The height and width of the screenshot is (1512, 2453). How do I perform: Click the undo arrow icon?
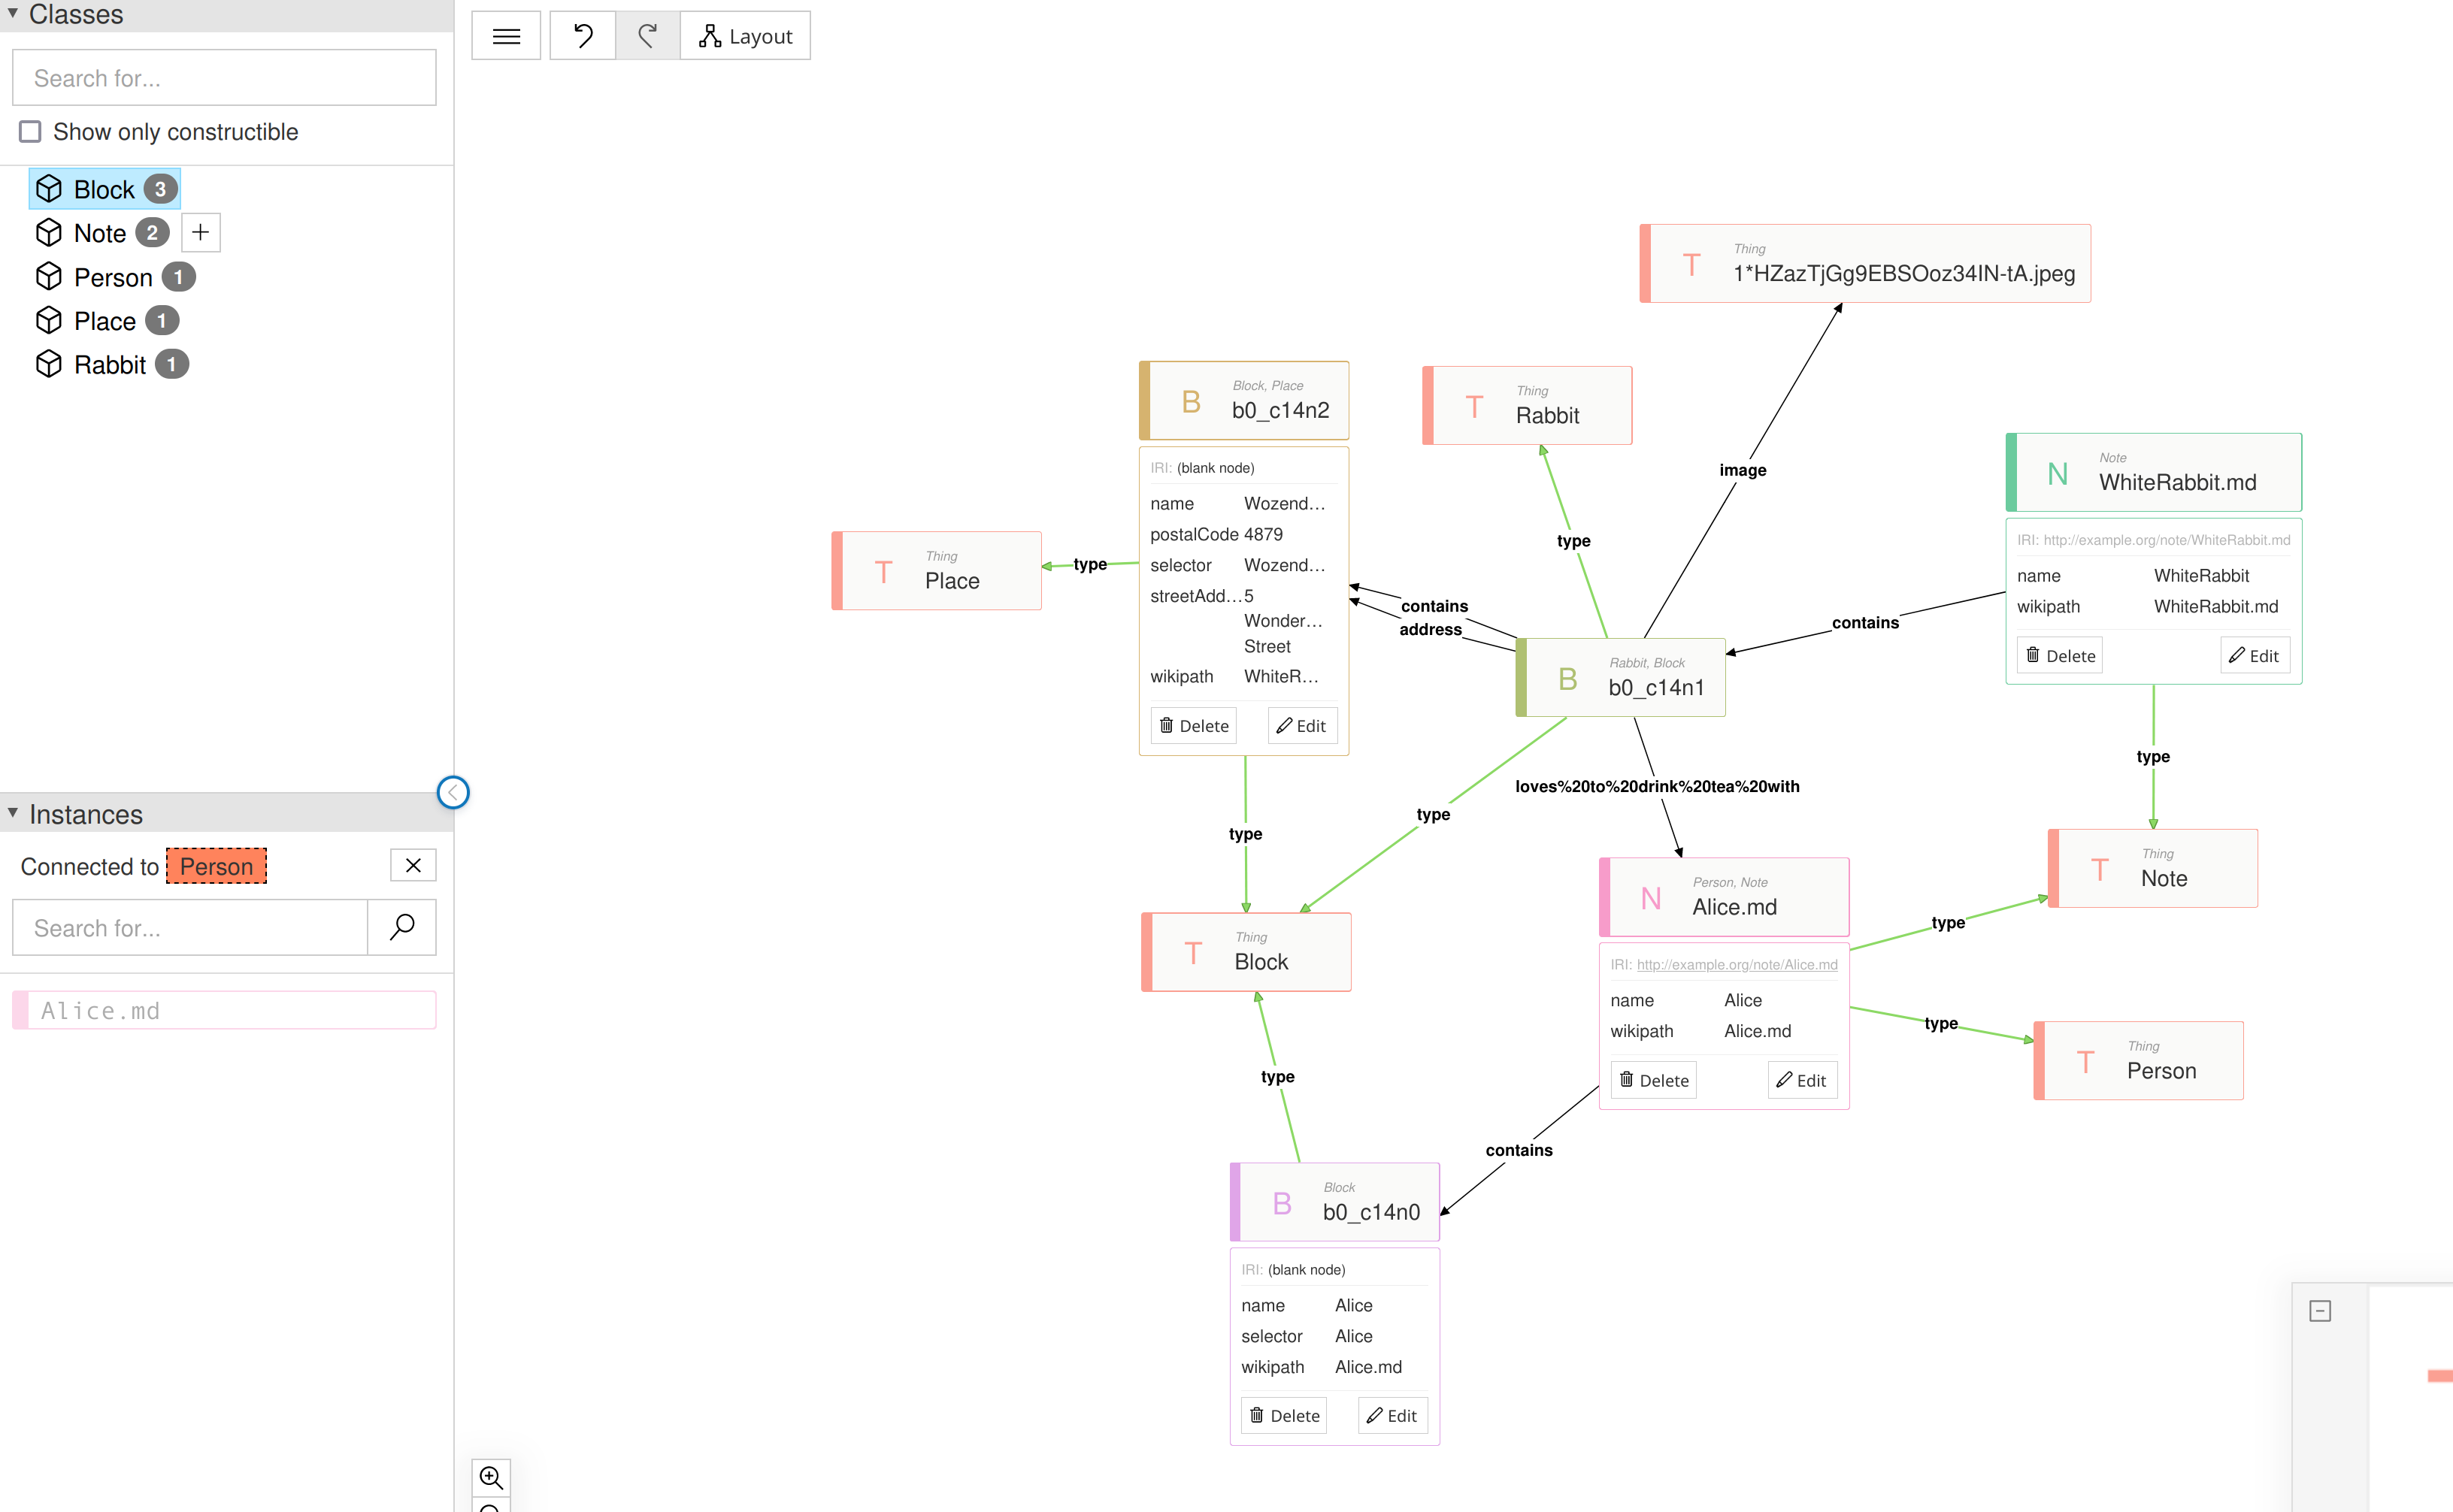[x=583, y=37]
